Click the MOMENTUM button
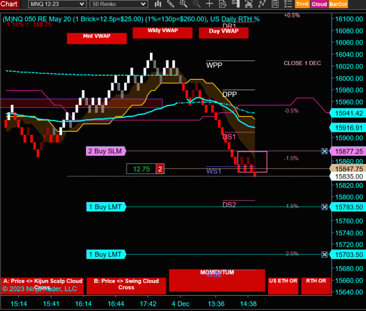The image size is (366, 311). click(217, 281)
